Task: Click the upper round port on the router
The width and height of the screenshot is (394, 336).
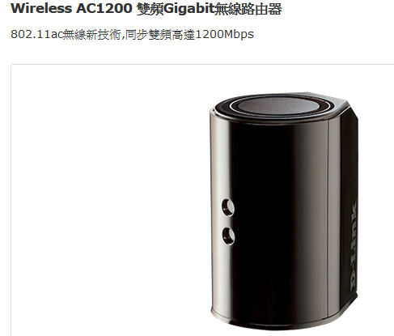Action: click(228, 207)
